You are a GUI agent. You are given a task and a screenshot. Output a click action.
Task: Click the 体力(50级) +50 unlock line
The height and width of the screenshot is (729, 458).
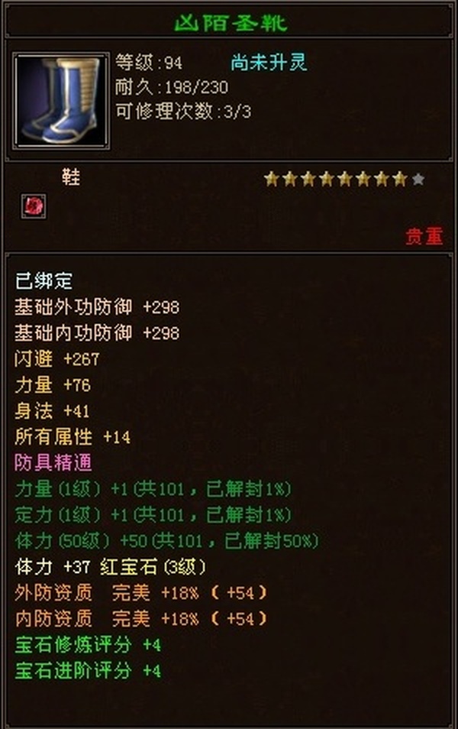tap(166, 541)
